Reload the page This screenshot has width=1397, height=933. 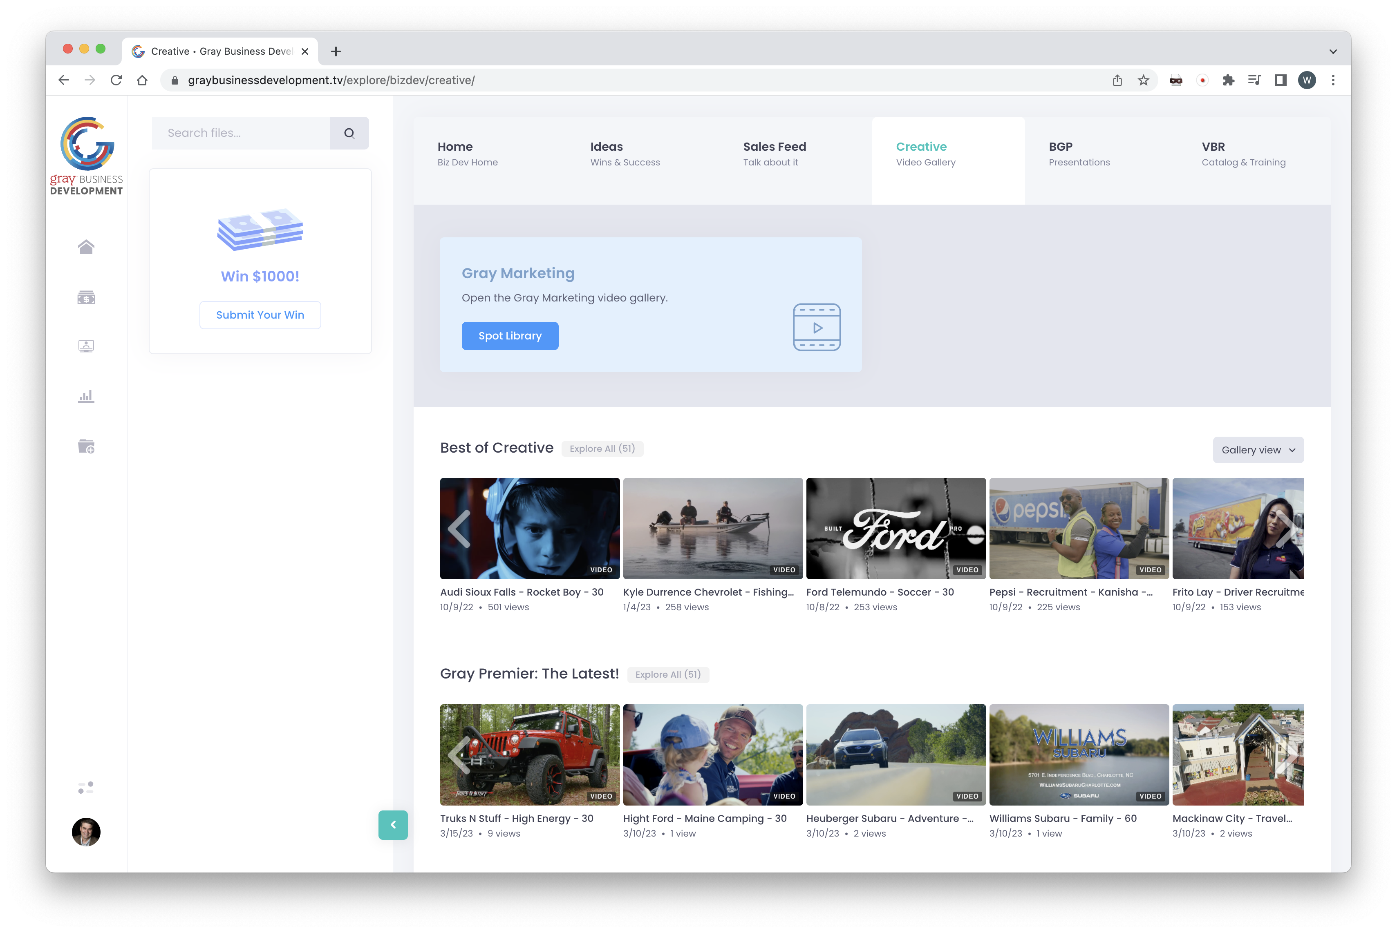coord(116,80)
